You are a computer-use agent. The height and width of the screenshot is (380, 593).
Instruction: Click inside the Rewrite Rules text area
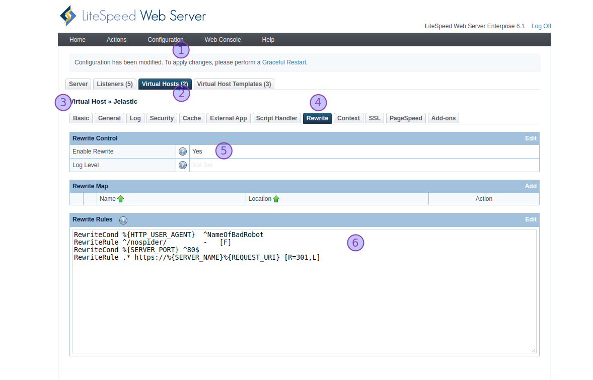coord(305,291)
